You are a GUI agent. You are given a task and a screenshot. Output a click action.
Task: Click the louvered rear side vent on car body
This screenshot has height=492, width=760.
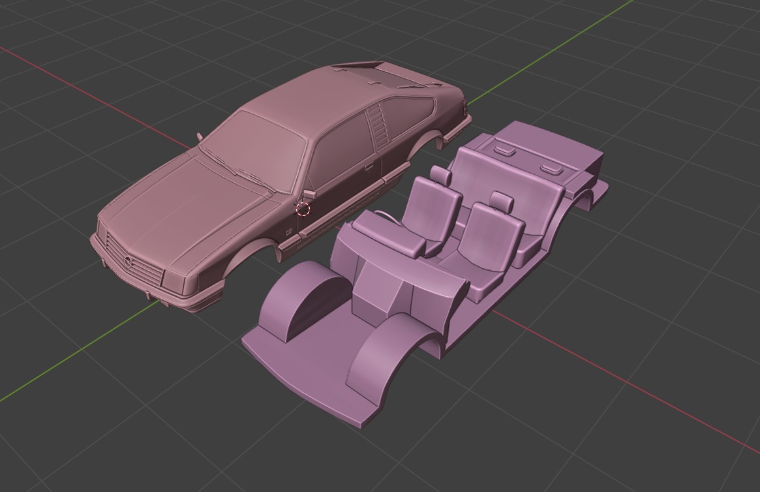(x=378, y=126)
